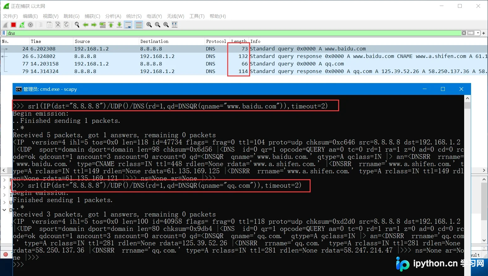Close the capture file icon
The image size is (488, 276).
pos(58,25)
